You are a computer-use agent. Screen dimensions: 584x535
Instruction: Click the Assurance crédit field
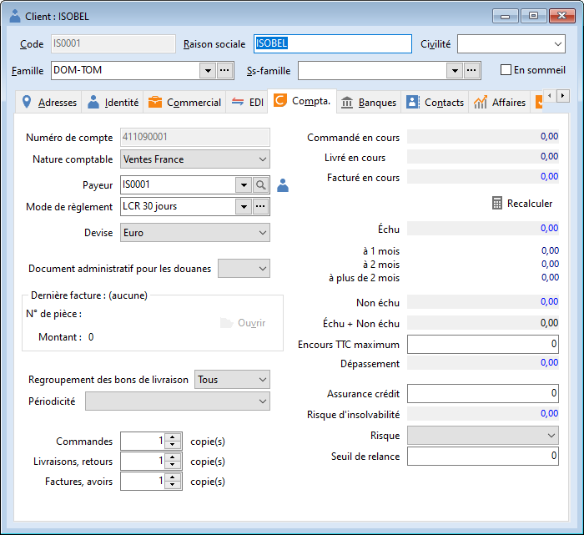pos(483,393)
